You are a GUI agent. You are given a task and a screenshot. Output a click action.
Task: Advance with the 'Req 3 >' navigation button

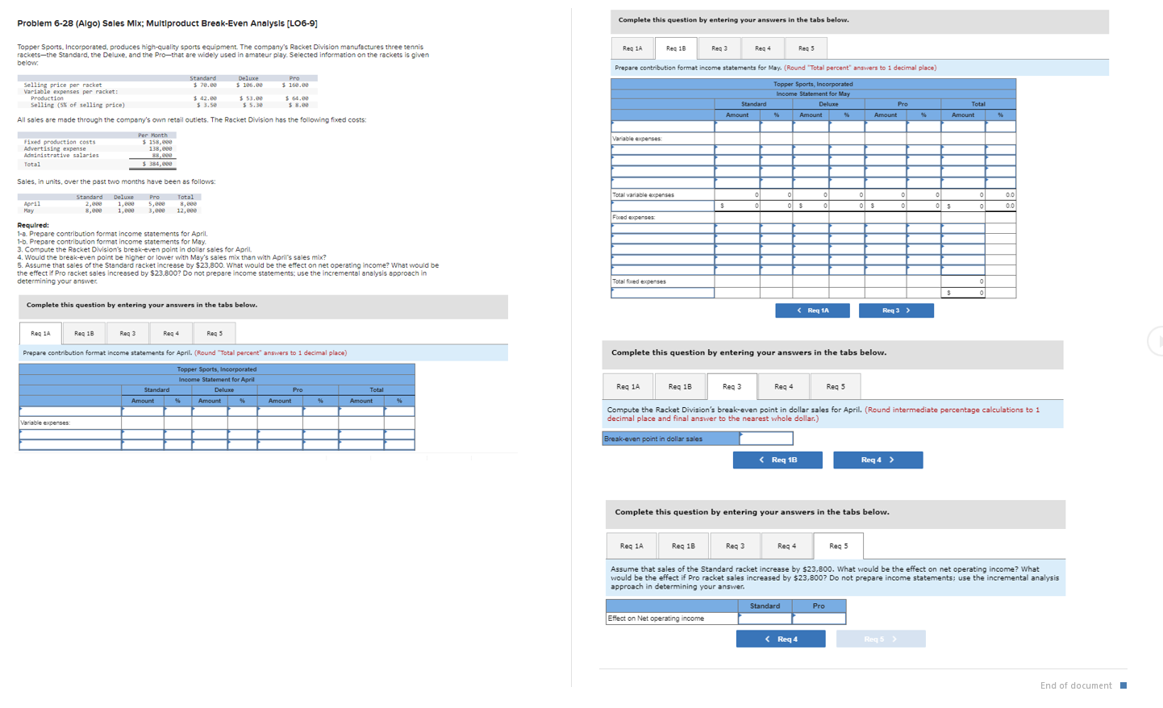coord(896,310)
